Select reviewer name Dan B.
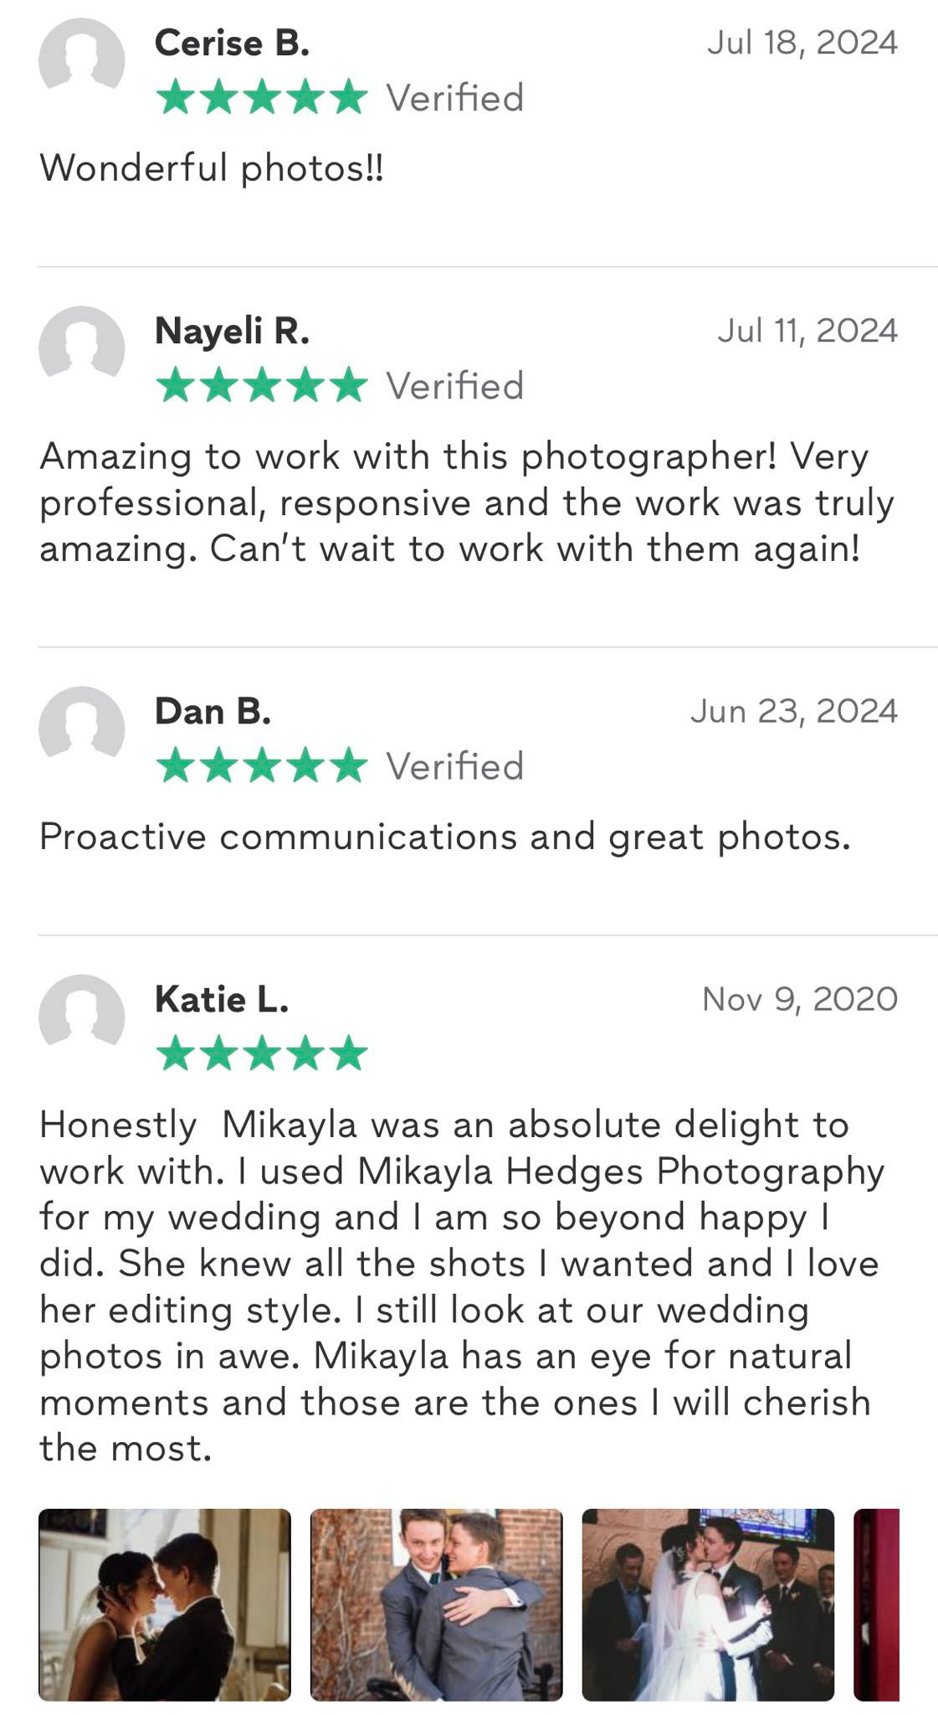The image size is (938, 1715). (213, 711)
